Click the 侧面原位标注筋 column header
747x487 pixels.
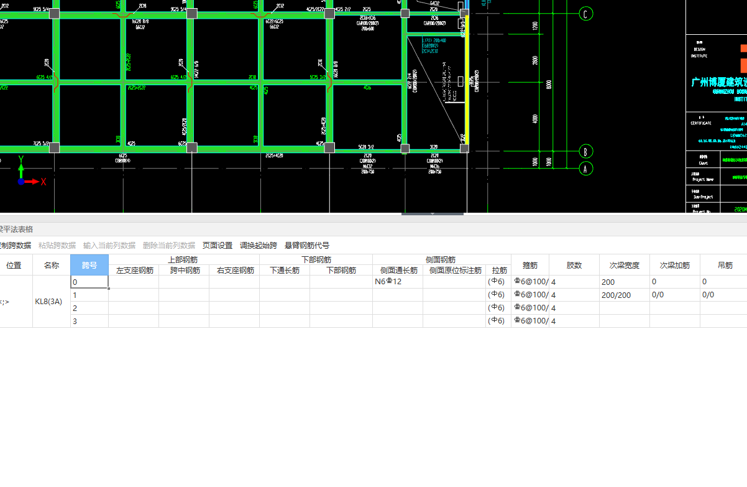(x=455, y=270)
